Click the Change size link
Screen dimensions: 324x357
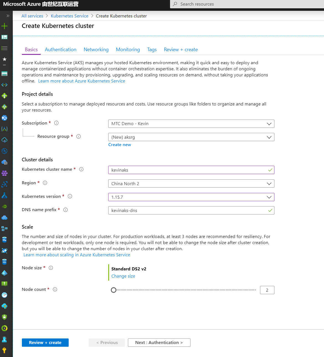(123, 276)
